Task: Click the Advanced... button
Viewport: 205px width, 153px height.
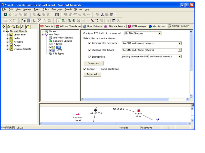Action: 92,74
